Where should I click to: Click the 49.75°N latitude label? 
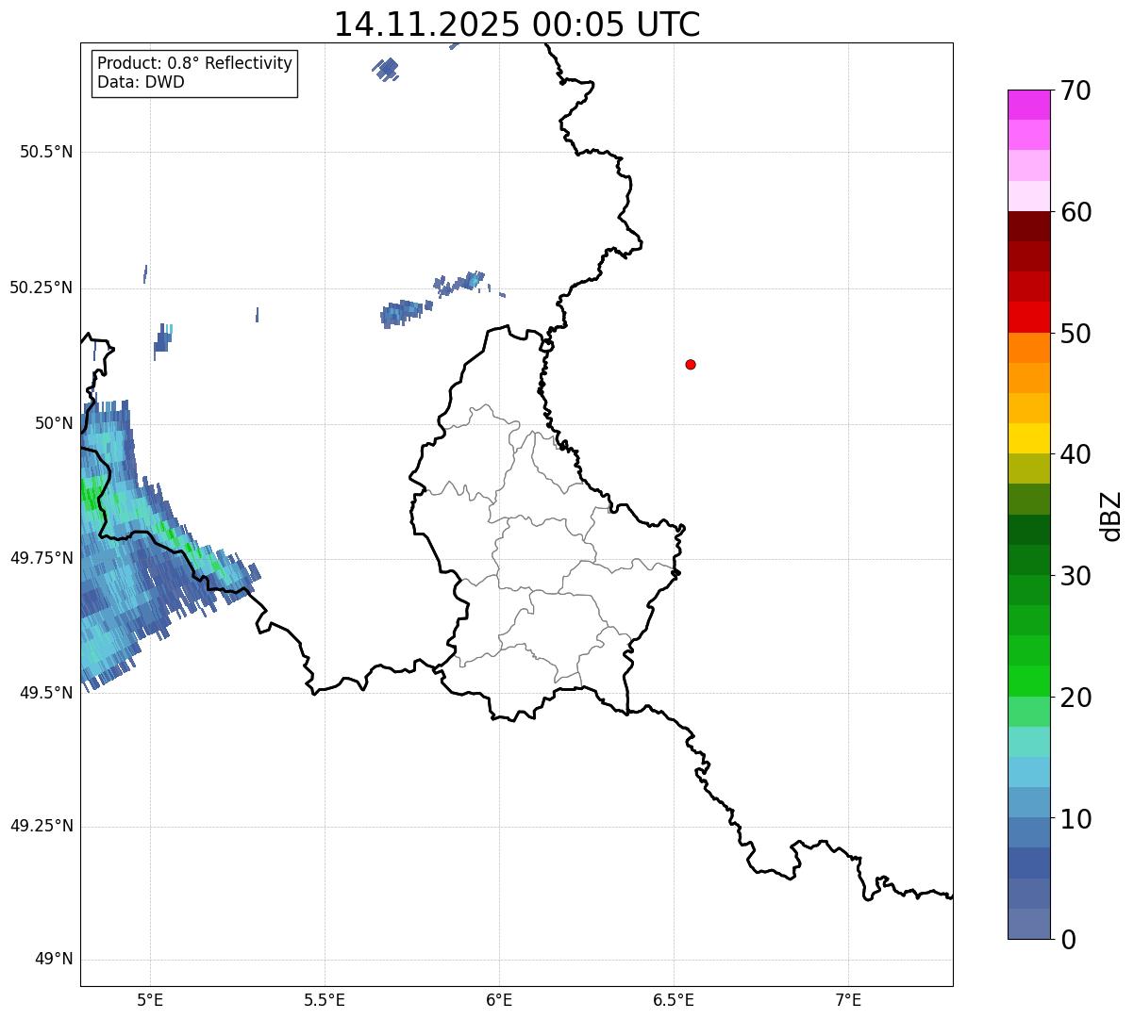pyautogui.click(x=42, y=557)
